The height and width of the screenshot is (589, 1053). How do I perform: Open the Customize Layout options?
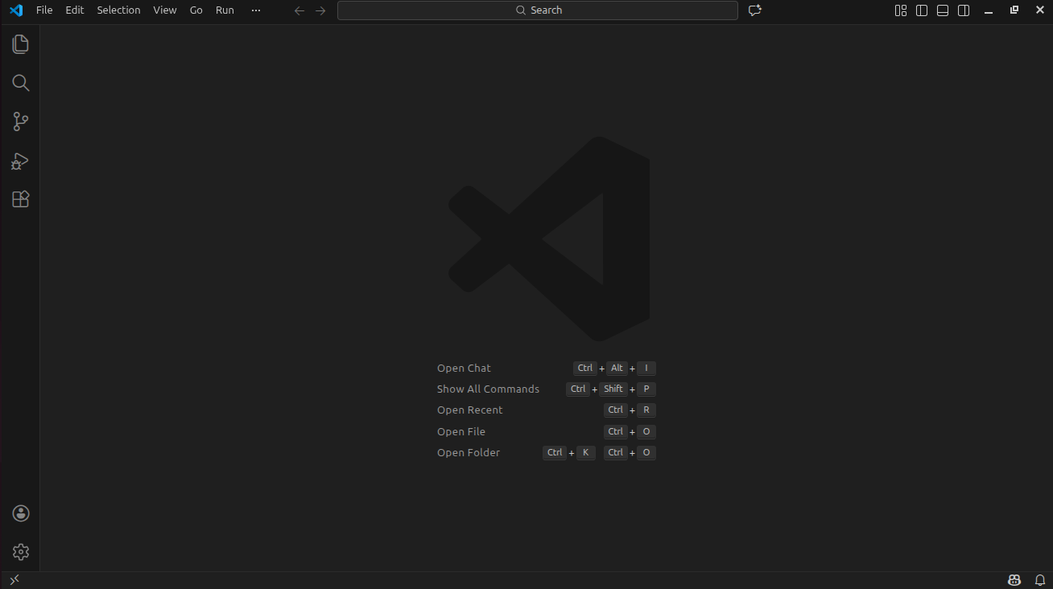click(x=901, y=10)
